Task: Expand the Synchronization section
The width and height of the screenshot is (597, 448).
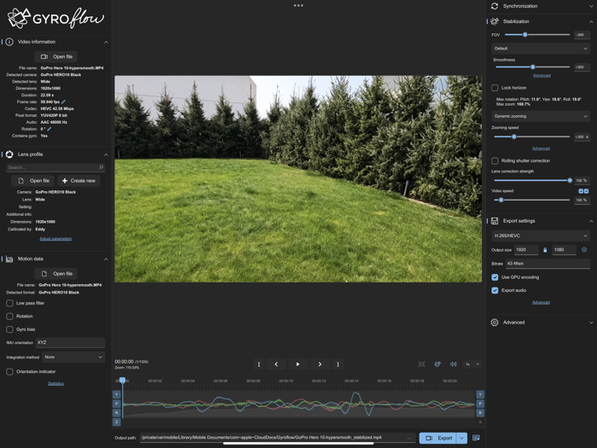Action: coord(591,6)
